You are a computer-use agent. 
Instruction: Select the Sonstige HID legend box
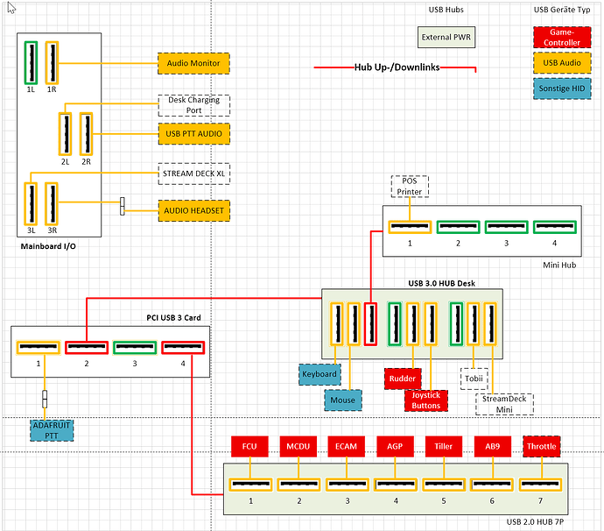pos(562,88)
